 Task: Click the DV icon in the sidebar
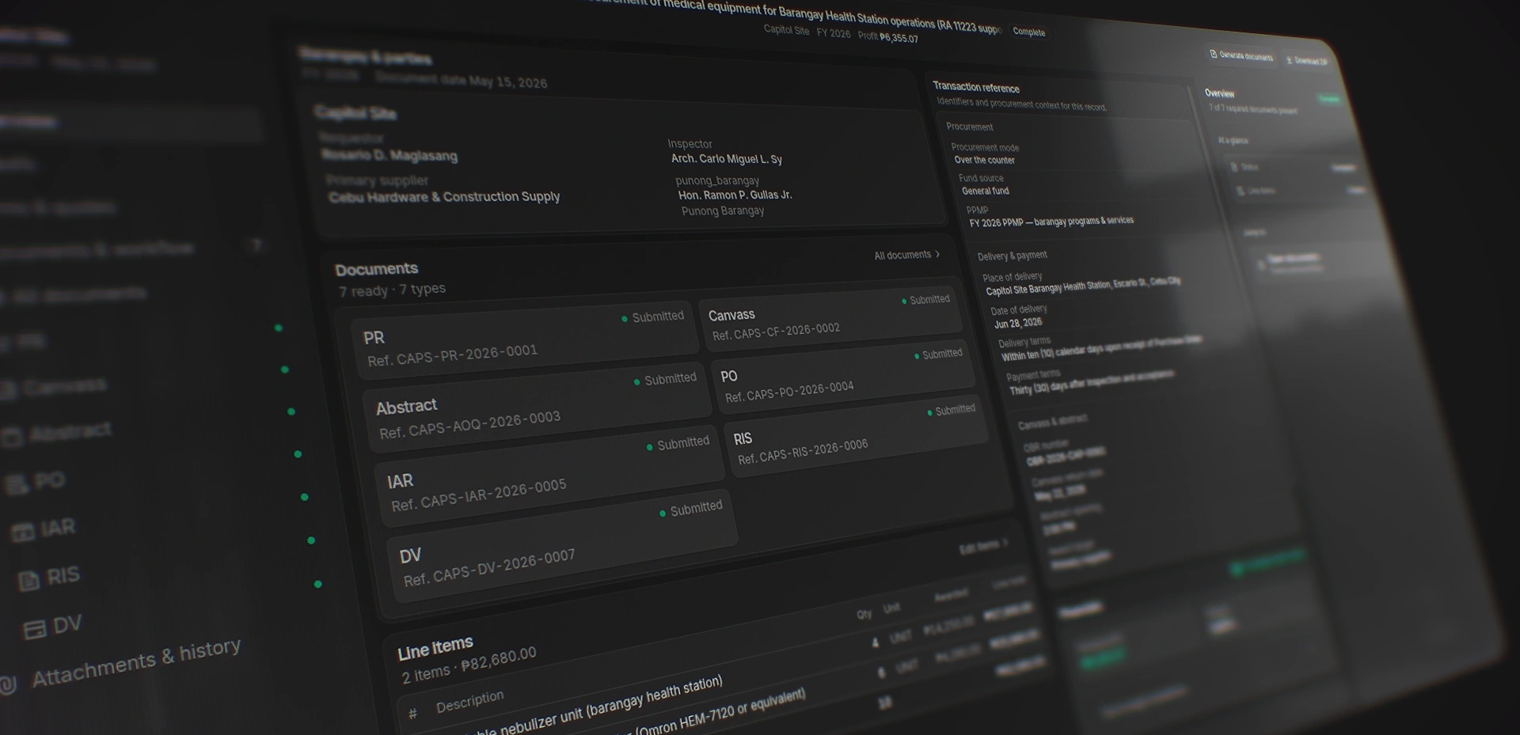[34, 630]
